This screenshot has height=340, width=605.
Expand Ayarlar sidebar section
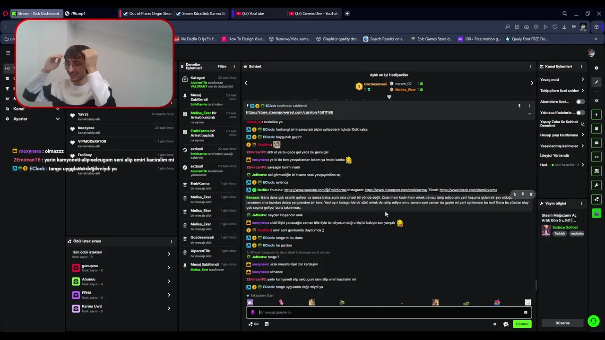58,119
